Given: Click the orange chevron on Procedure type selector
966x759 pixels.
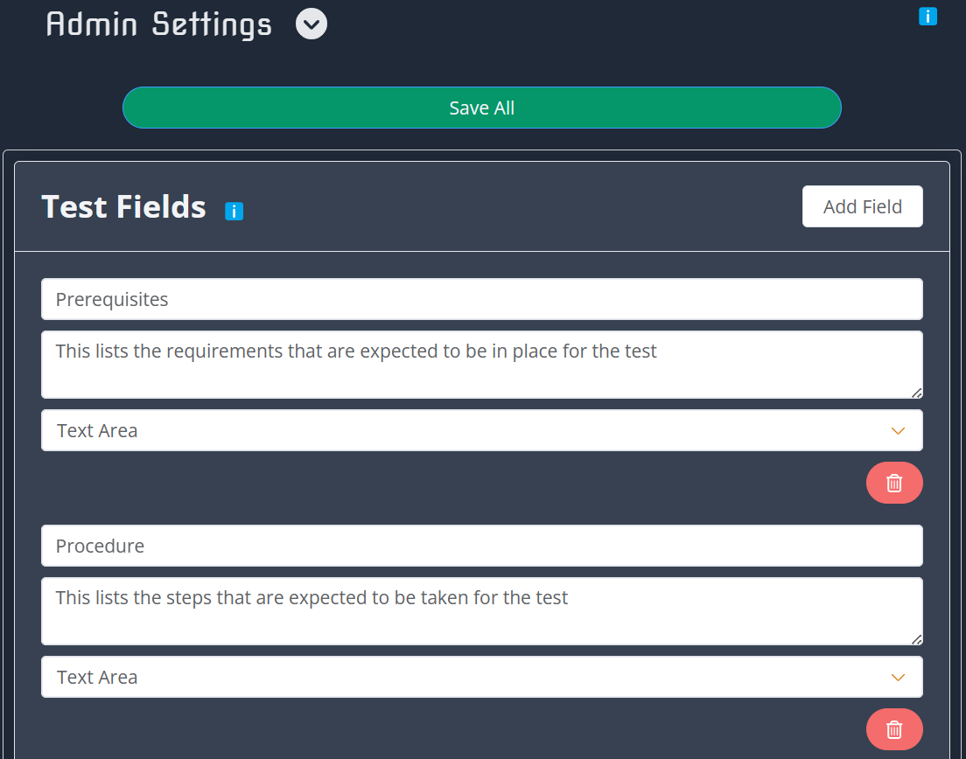Looking at the screenshot, I should (x=898, y=677).
